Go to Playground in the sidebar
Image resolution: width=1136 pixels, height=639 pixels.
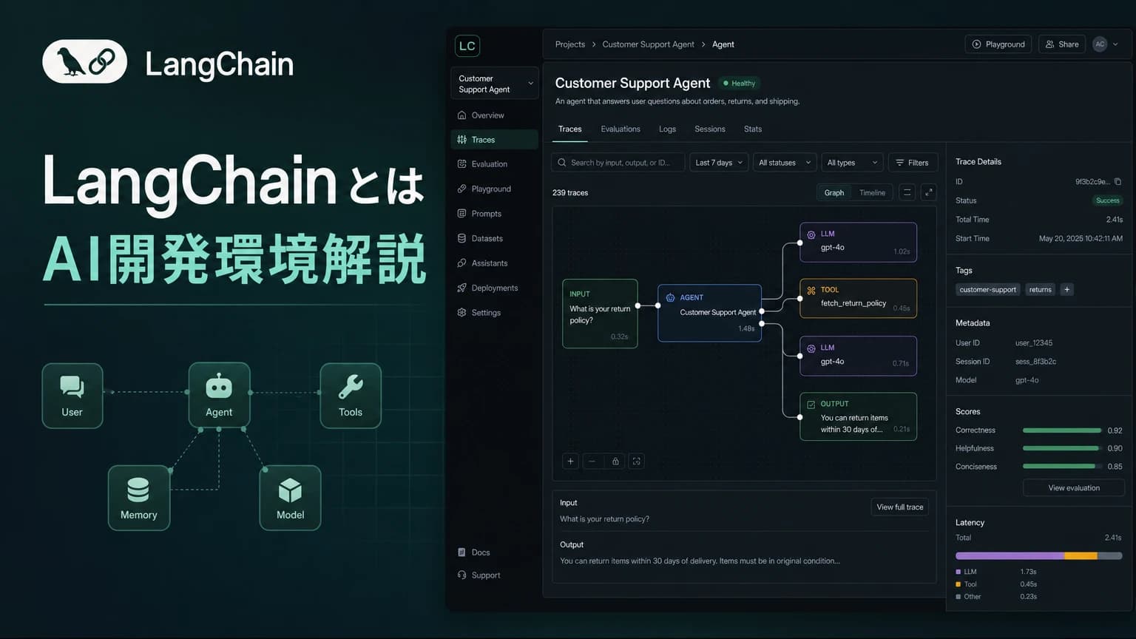click(494, 189)
